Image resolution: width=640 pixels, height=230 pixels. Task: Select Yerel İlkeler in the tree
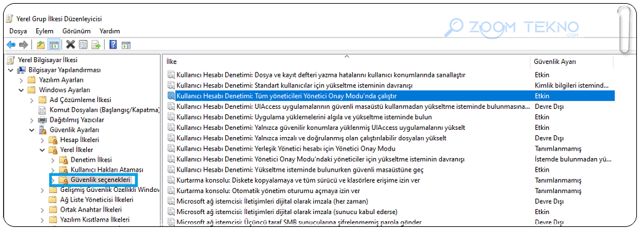76,150
